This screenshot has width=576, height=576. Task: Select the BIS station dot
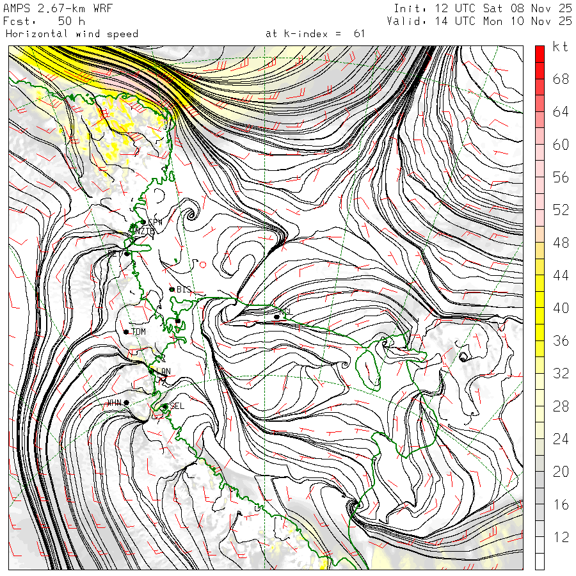point(172,289)
